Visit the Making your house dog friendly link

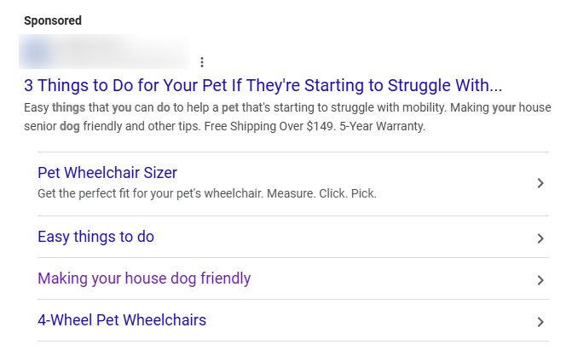(x=144, y=278)
